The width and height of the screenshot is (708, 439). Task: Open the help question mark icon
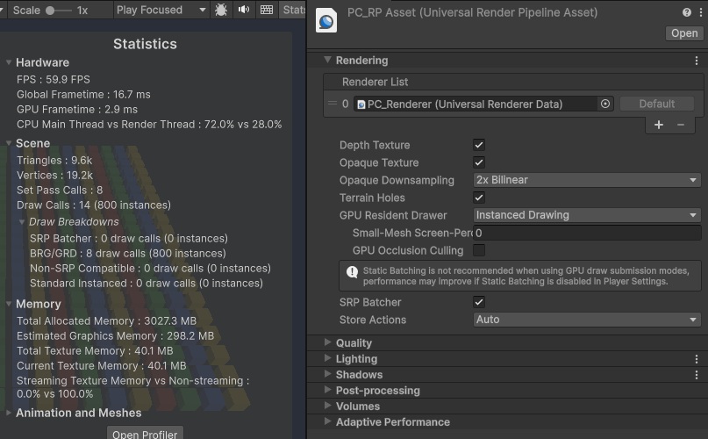(687, 12)
